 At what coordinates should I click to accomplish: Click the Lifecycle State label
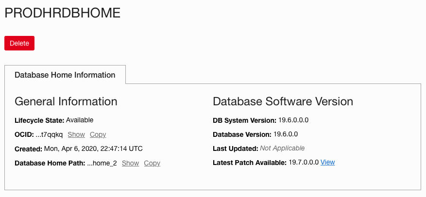point(39,120)
